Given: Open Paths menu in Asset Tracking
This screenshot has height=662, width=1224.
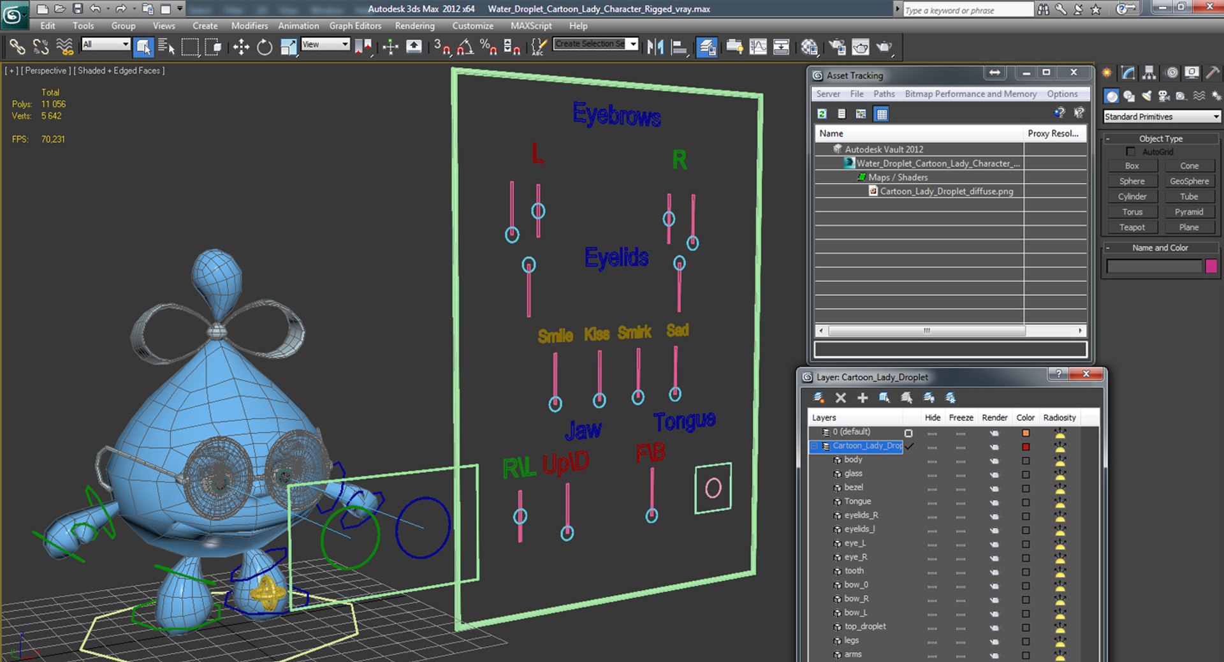Looking at the screenshot, I should tap(884, 94).
